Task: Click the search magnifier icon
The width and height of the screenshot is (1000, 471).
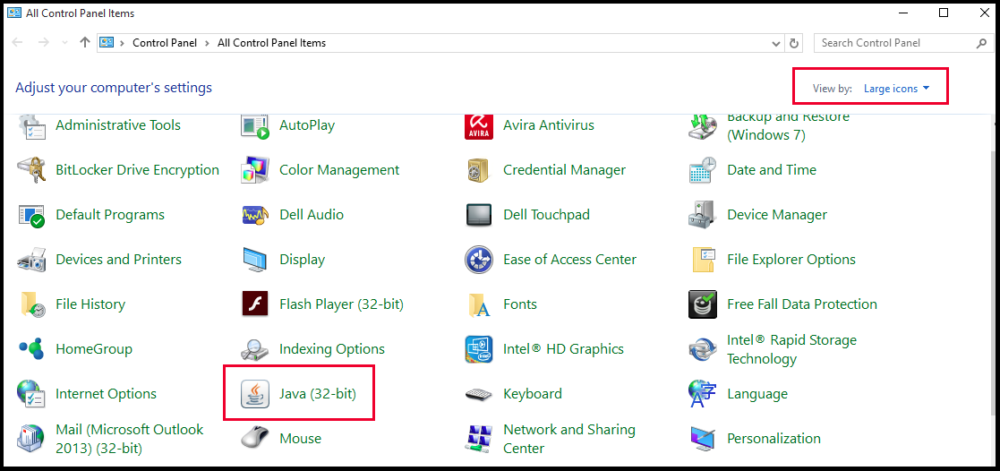Action: point(981,43)
